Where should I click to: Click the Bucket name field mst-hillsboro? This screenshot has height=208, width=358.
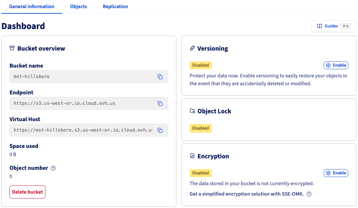pos(89,77)
